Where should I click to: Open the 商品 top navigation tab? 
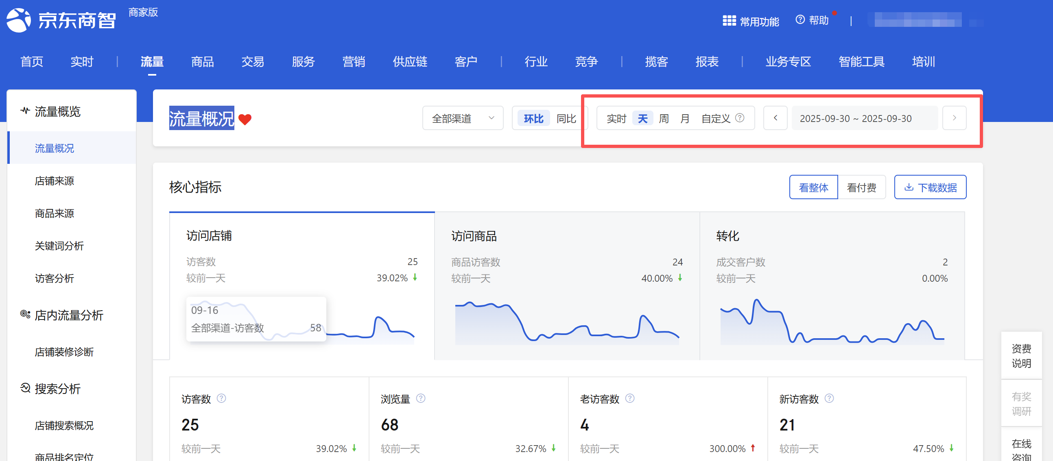(202, 62)
